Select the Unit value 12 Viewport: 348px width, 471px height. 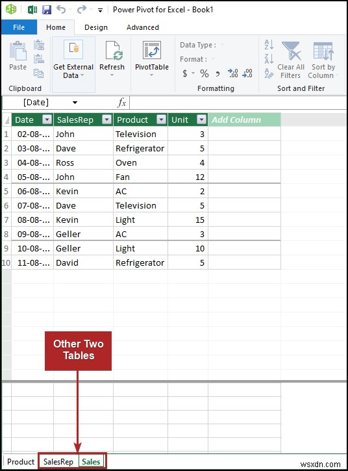pyautogui.click(x=188, y=177)
